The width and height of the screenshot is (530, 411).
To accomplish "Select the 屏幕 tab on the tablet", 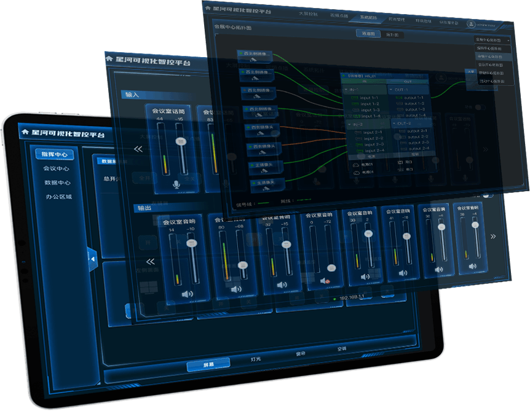I will point(208,365).
